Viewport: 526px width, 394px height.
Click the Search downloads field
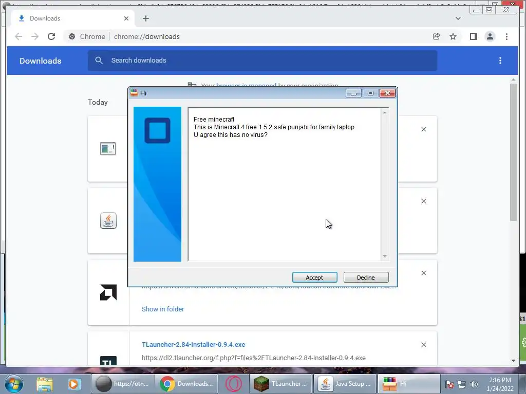tap(262, 61)
